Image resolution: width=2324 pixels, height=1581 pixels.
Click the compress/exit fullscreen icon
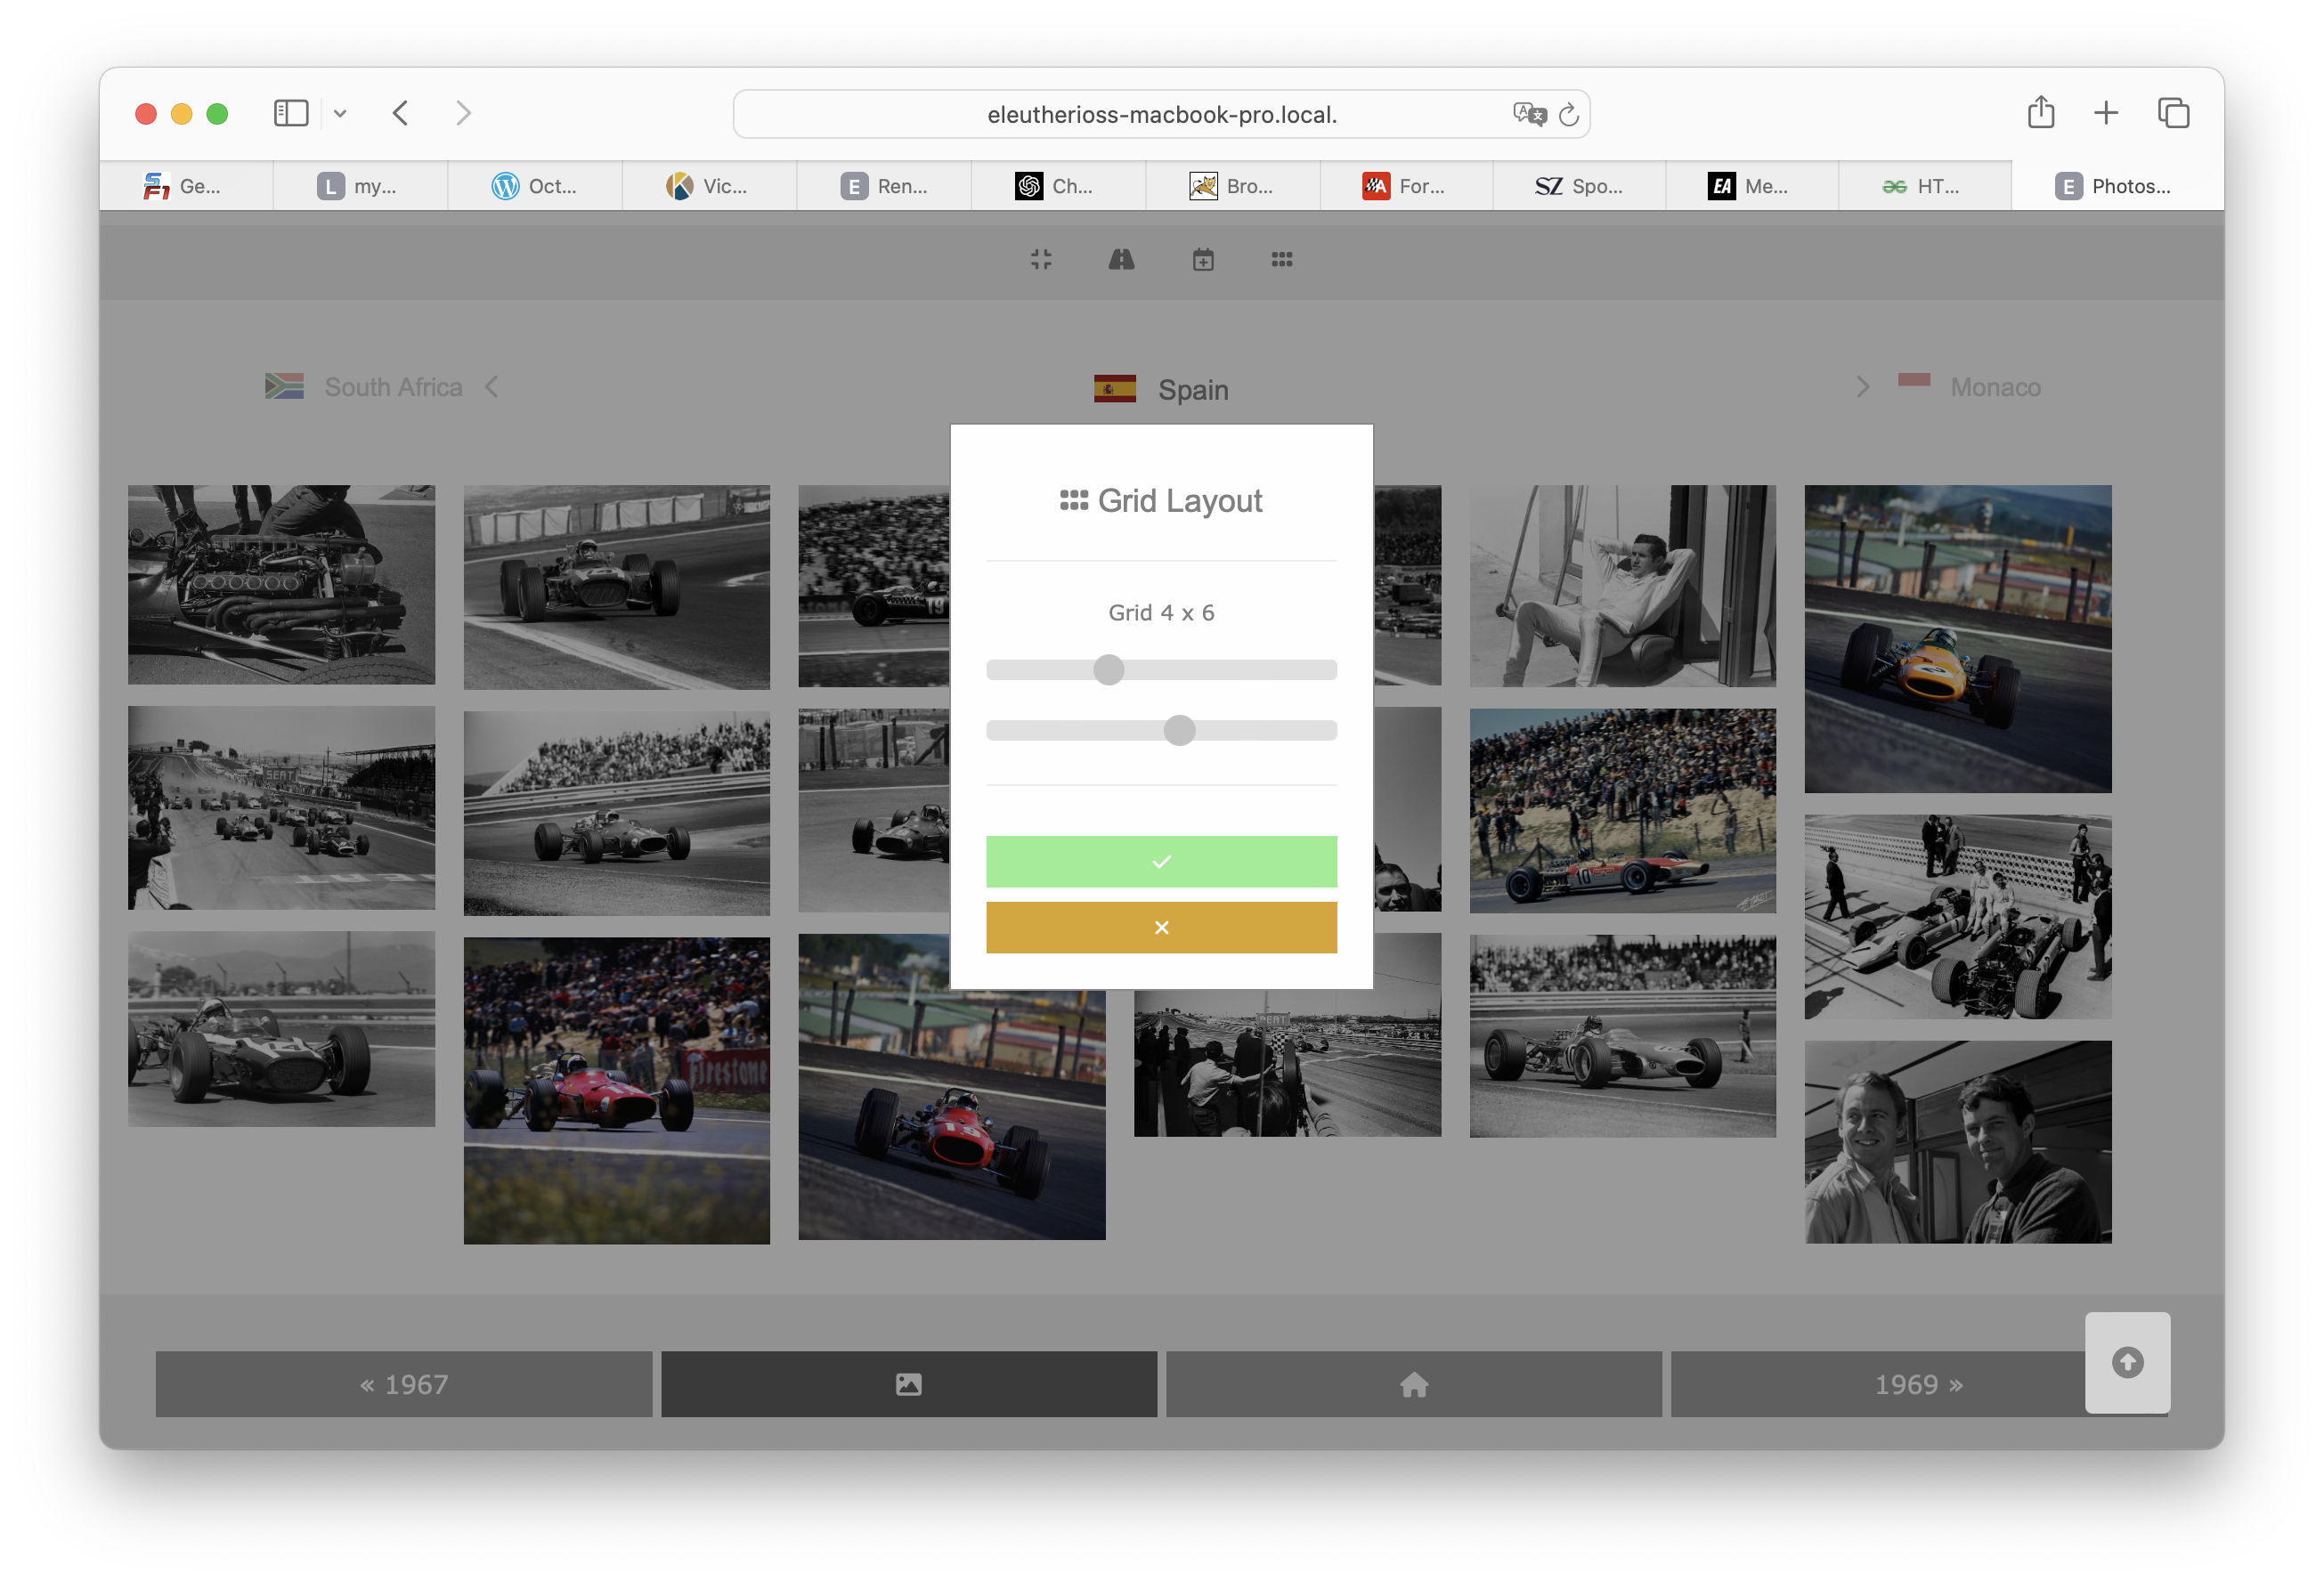pos(1041,260)
